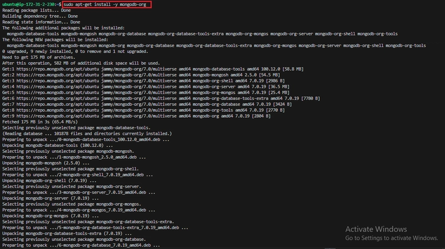Click the line 'After this operation, 582 MB'
The height and width of the screenshot is (249, 445).
point(81,63)
